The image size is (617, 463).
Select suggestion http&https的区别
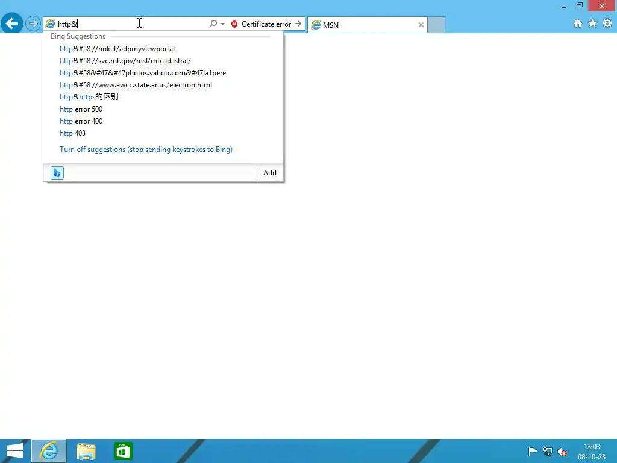(163, 97)
